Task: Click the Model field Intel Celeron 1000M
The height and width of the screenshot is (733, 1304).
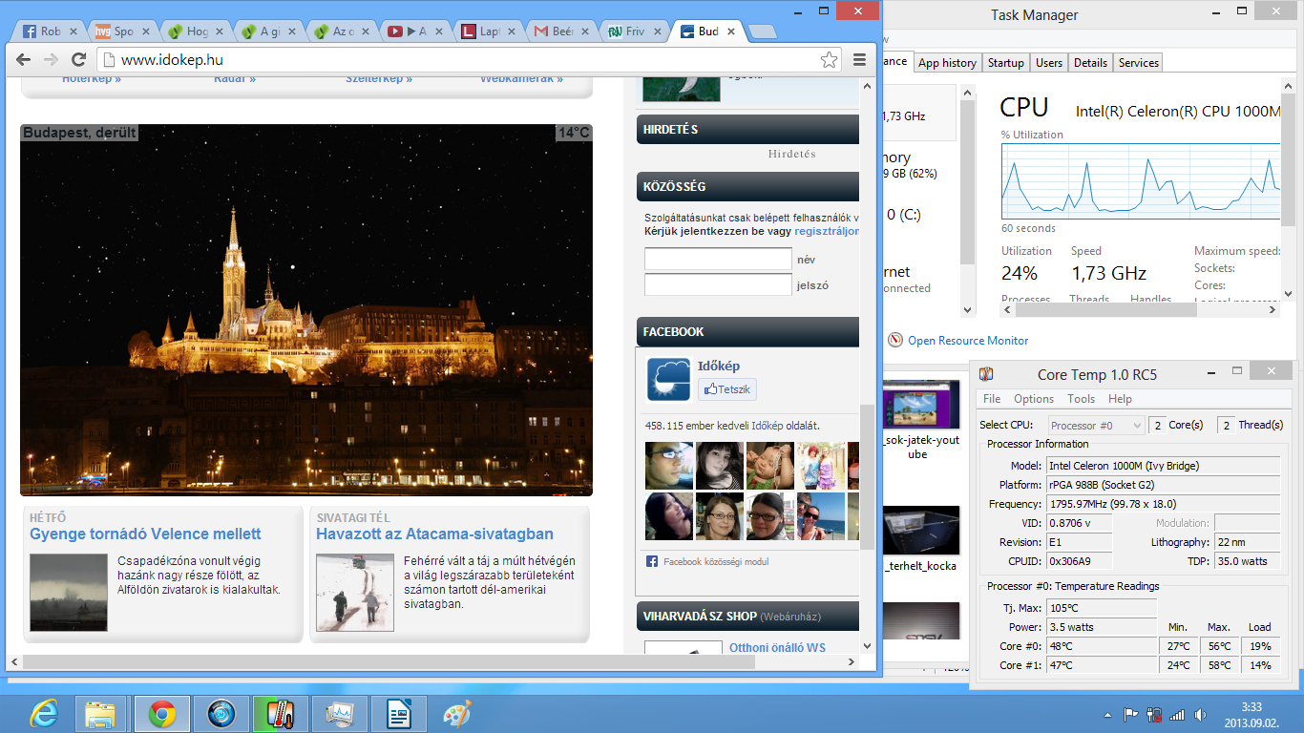Action: point(1163,466)
